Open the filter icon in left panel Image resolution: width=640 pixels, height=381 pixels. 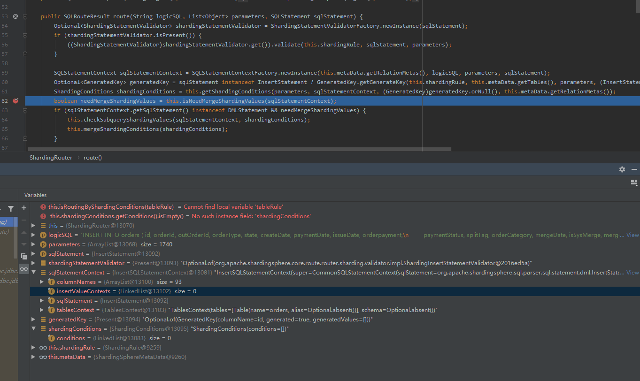(11, 208)
